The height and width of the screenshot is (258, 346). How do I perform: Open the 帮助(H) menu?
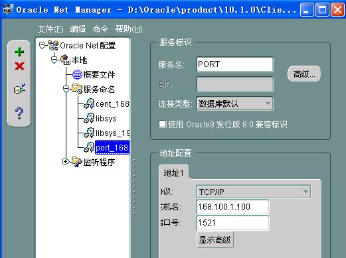coord(129,29)
